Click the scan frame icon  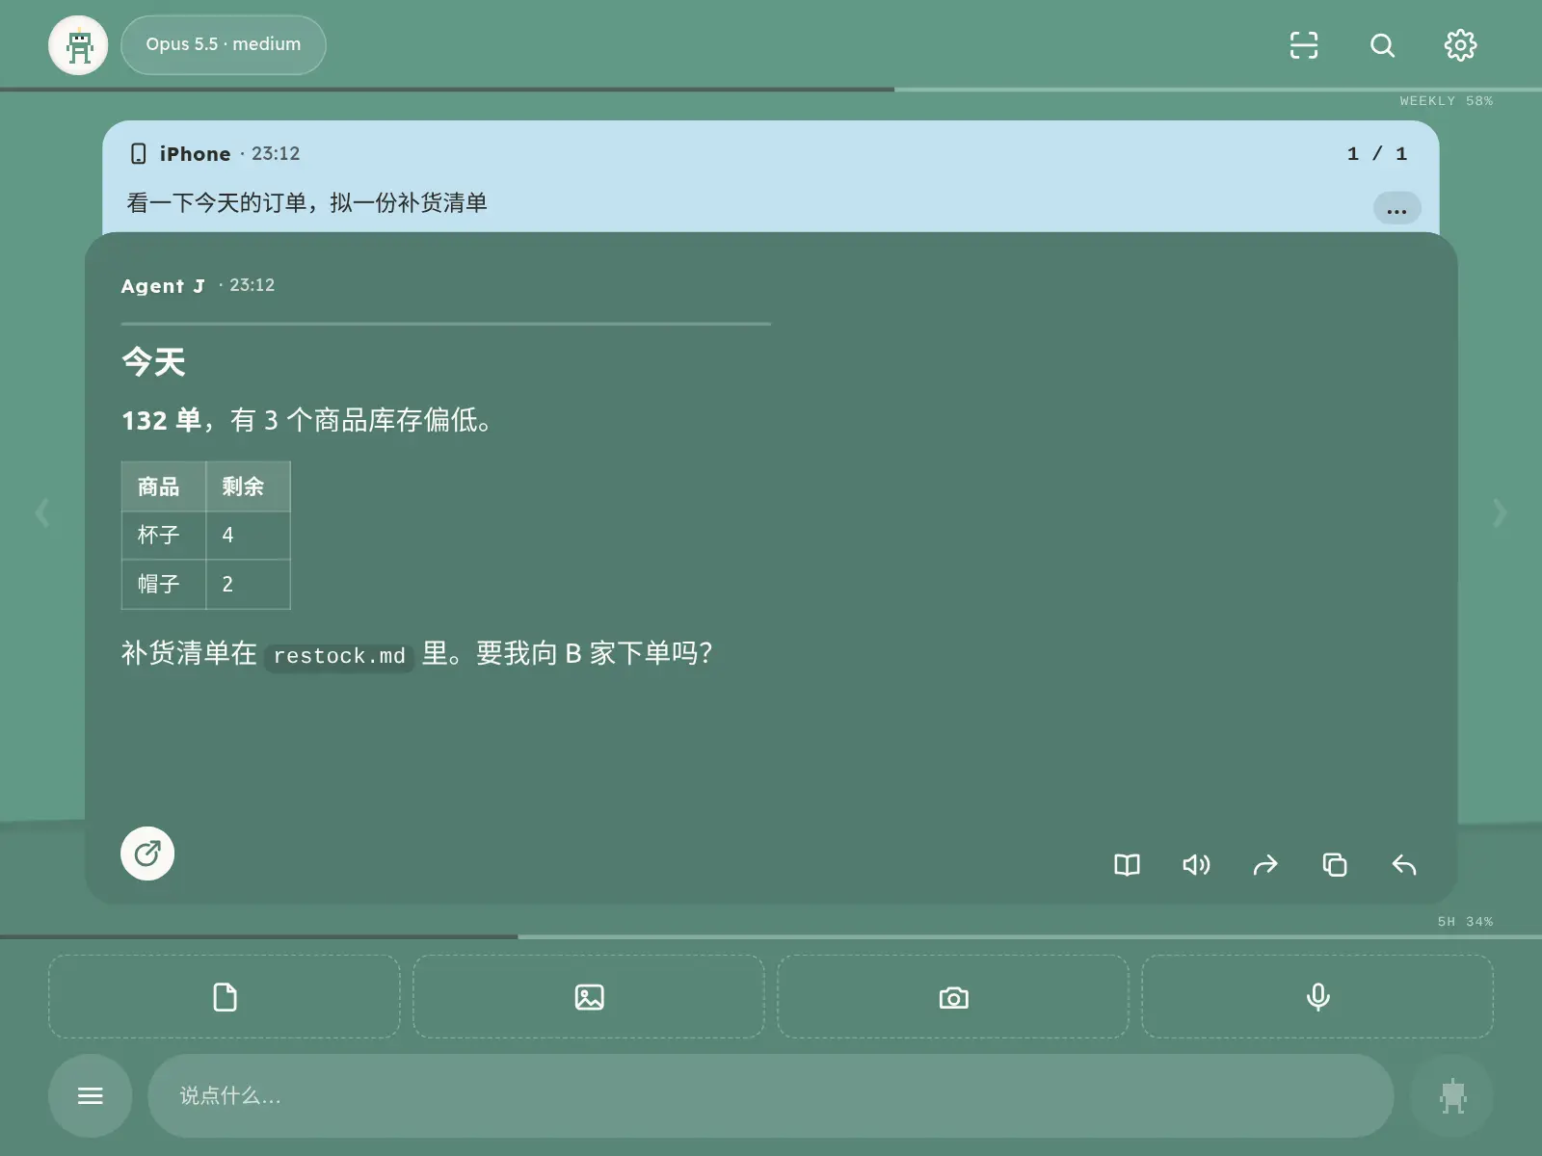(1304, 45)
